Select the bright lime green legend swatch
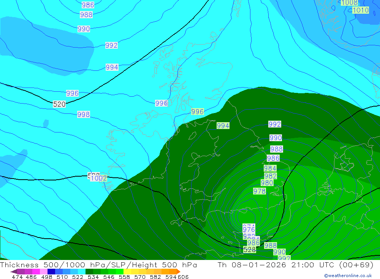This screenshot has height=279, width=380. coord(120,271)
